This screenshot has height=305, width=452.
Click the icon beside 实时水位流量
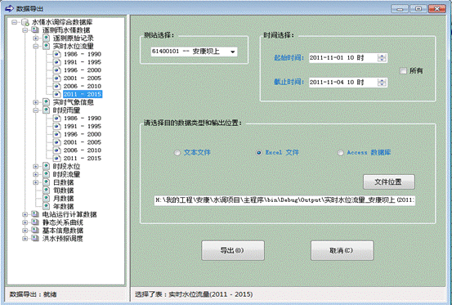pos(46,46)
